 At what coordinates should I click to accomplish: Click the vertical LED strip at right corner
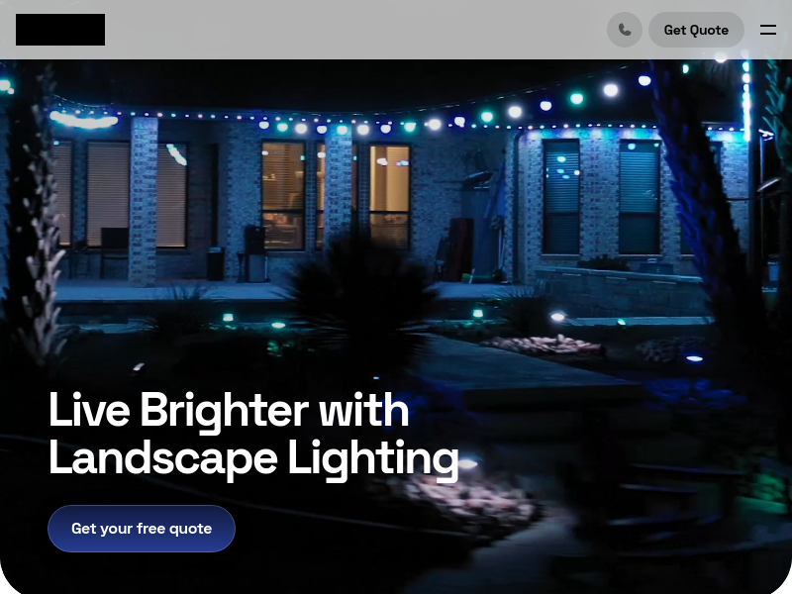click(x=746, y=101)
